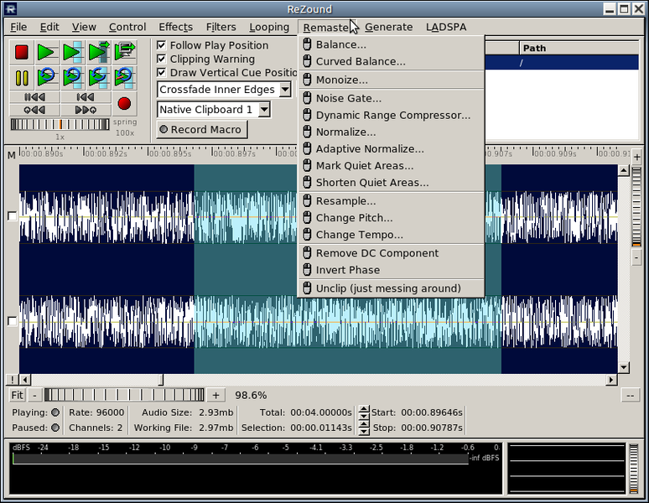The width and height of the screenshot is (649, 503).
Task: Choose Shorten Quiet Areas... item
Action: [x=391, y=183]
